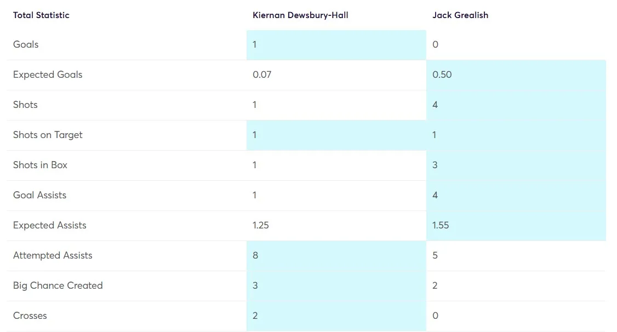This screenshot has height=332, width=617.
Task: Select Dewsbury-Hall's Goals value 1
Action: [x=255, y=44]
